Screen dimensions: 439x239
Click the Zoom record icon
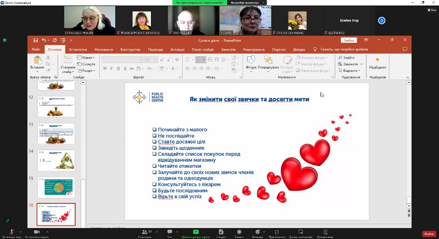coord(238,232)
